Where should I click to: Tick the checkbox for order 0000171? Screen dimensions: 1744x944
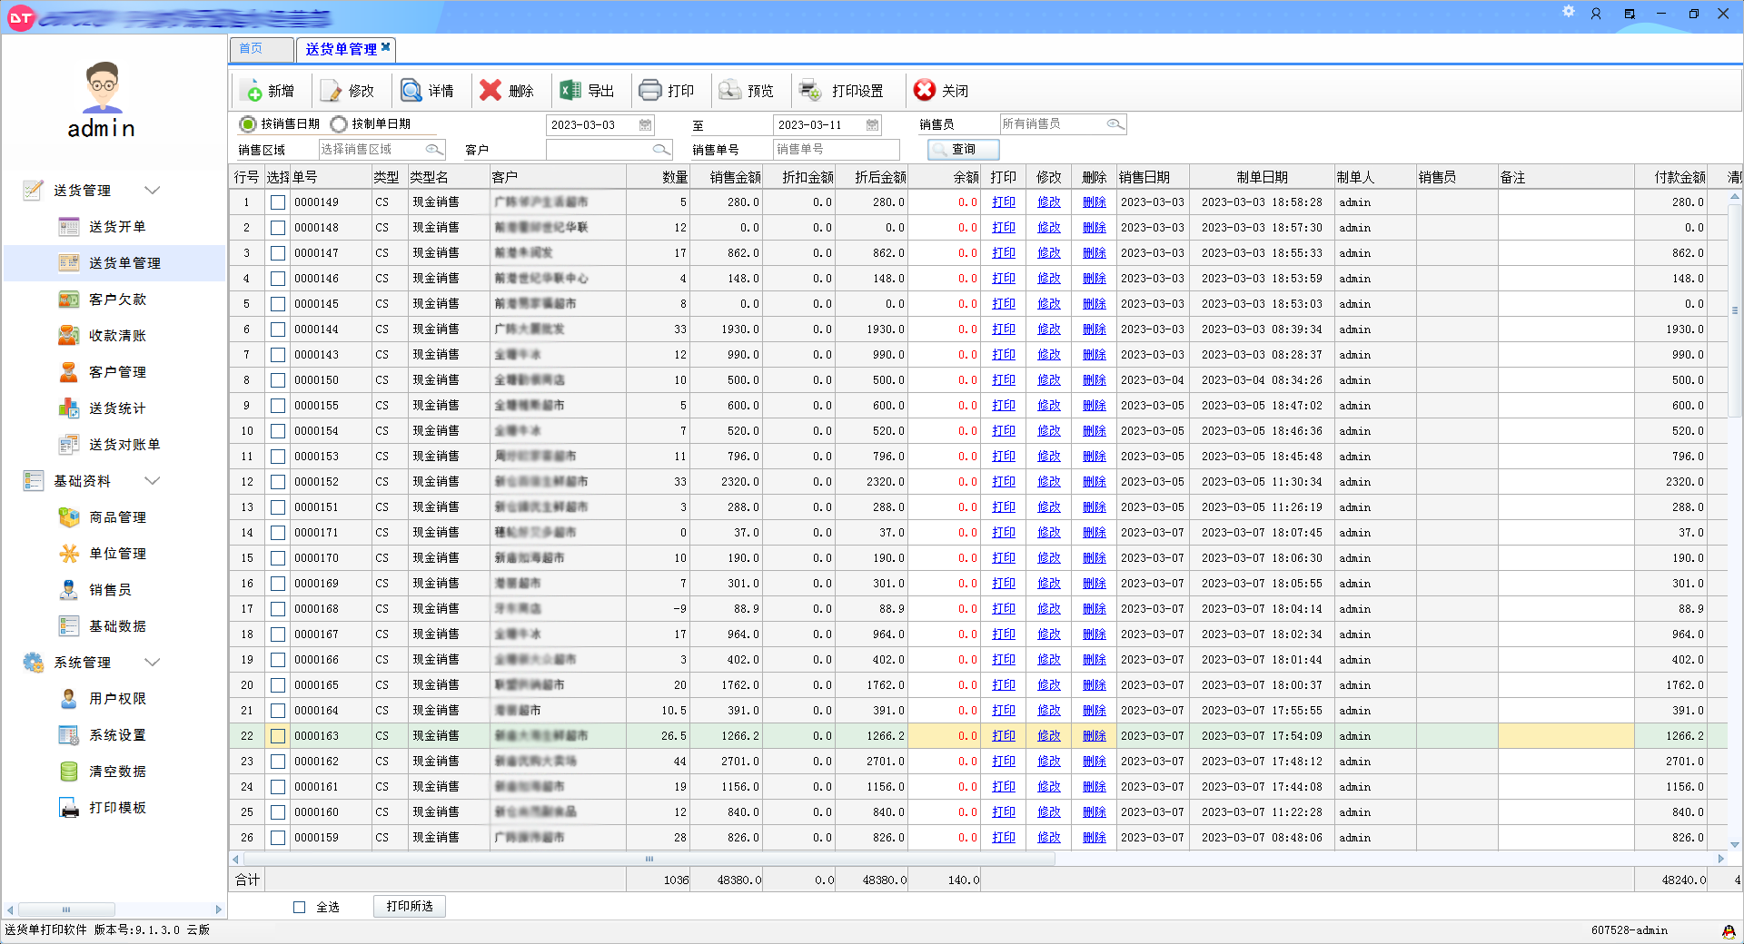pyautogui.click(x=278, y=533)
